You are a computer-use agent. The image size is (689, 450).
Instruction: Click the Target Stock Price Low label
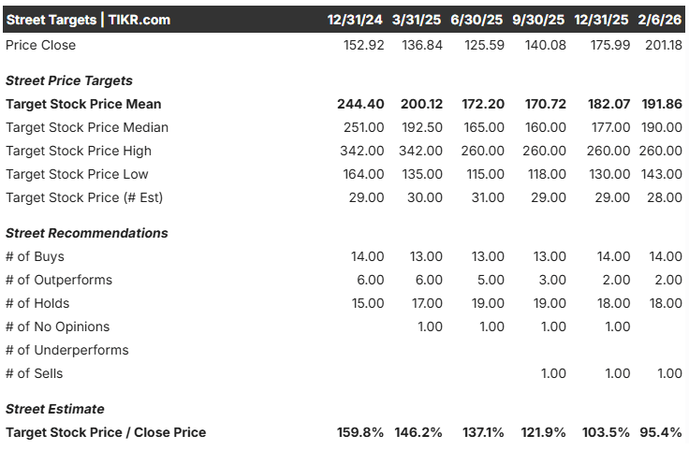click(x=77, y=174)
